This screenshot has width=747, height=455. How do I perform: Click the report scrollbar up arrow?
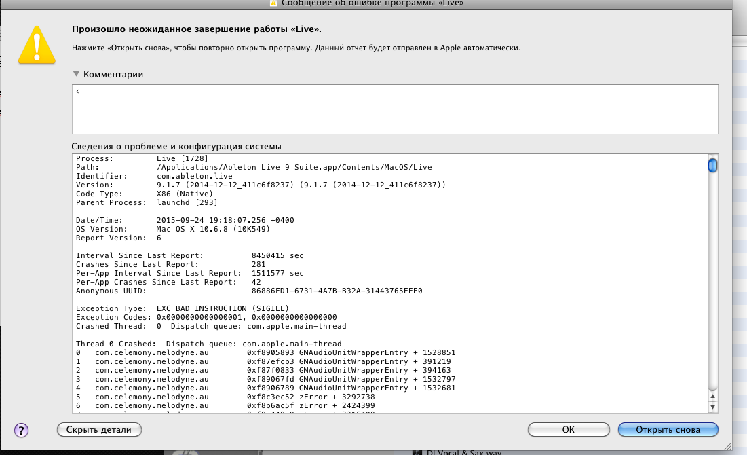tap(712, 397)
